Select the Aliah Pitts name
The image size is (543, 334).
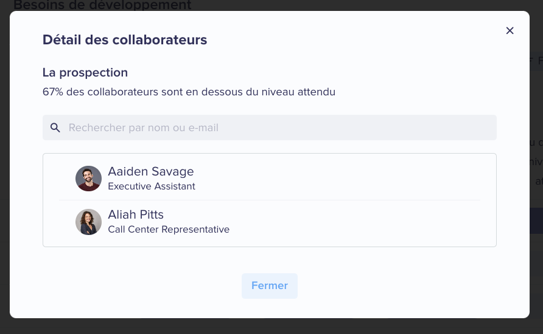click(x=136, y=214)
